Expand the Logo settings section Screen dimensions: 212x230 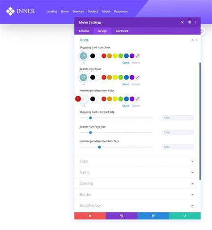point(137,161)
